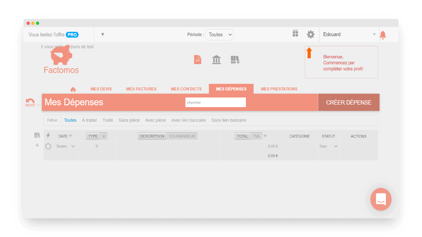Switch amount column to TOTAL
This screenshot has height=237, width=422.
point(242,136)
